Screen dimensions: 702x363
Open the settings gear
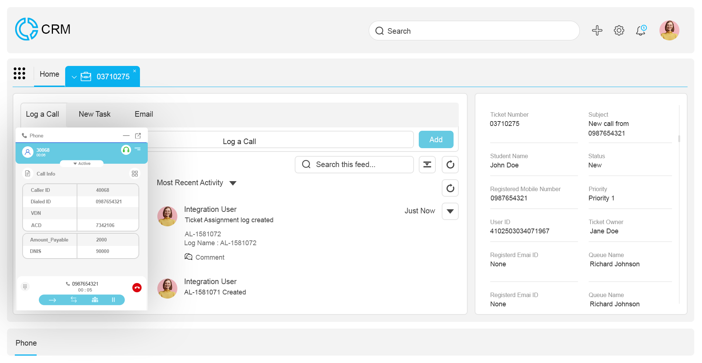point(619,30)
